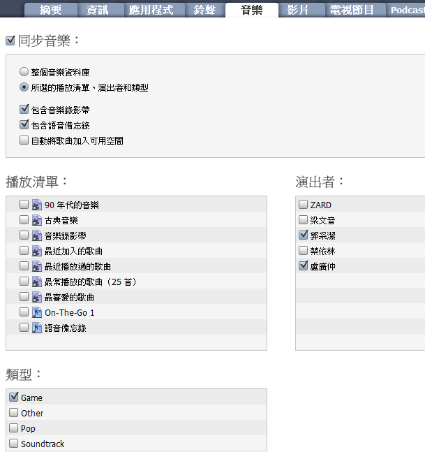Screen dimensions: 425x452
Task: Switch to the 影片 tab
Action: 301,10
